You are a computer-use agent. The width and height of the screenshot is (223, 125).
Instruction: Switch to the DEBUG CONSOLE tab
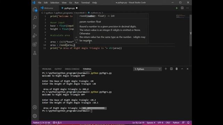tap(72, 69)
